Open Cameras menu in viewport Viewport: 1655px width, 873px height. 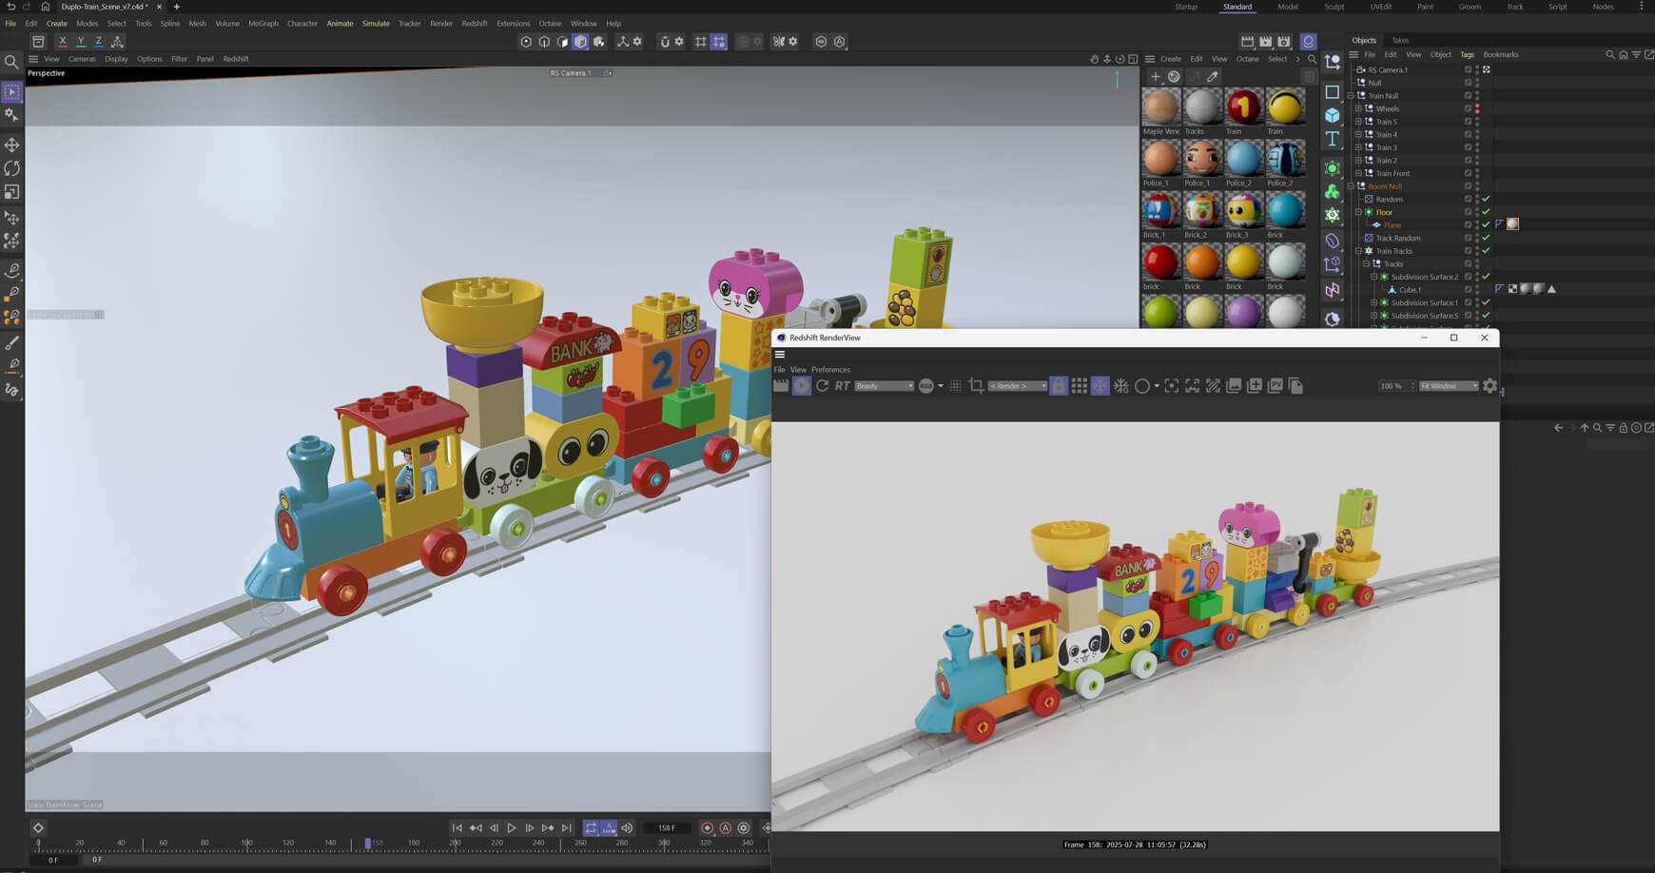pyautogui.click(x=82, y=59)
